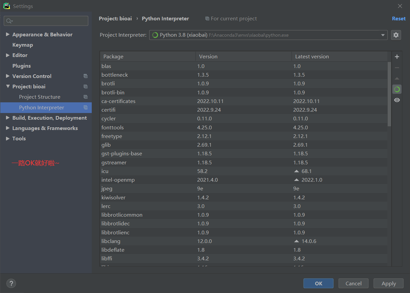Click the Reset link
This screenshot has width=410, height=293.
click(x=399, y=19)
